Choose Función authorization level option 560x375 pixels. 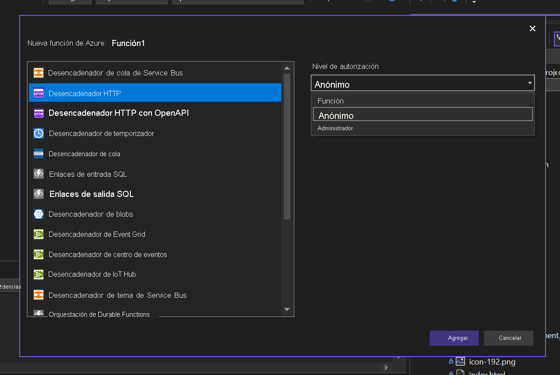[423, 101]
